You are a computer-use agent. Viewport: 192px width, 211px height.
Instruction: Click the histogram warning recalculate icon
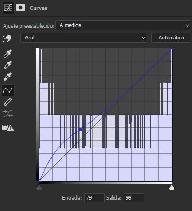point(8,128)
